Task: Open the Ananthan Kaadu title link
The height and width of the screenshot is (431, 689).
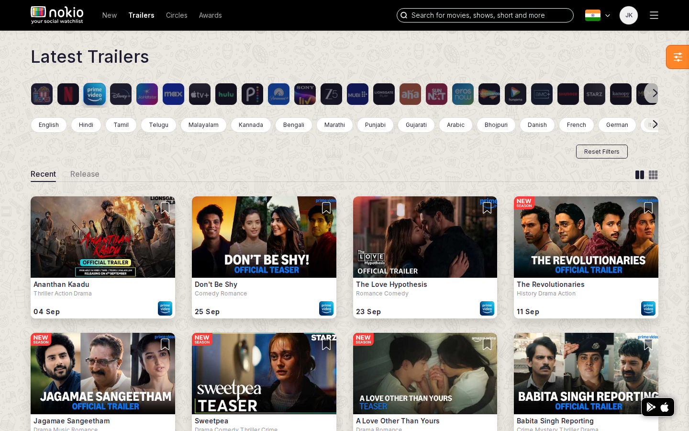Action: pyautogui.click(x=61, y=284)
